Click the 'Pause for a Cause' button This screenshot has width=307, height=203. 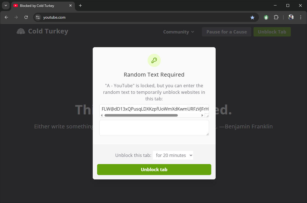pyautogui.click(x=227, y=32)
